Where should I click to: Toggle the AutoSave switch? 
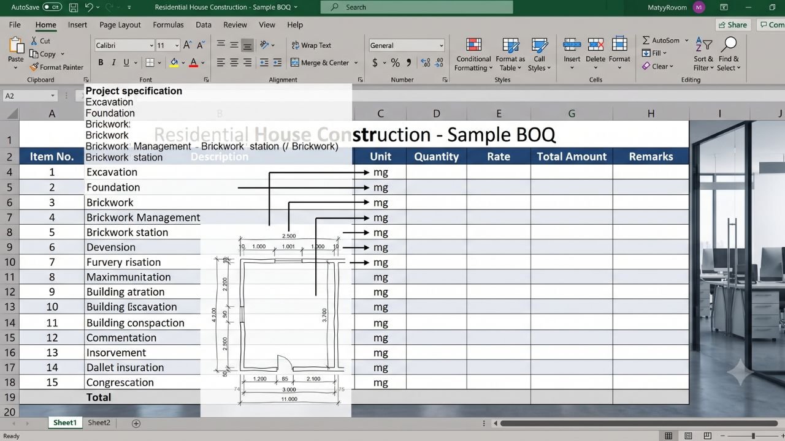click(x=52, y=7)
